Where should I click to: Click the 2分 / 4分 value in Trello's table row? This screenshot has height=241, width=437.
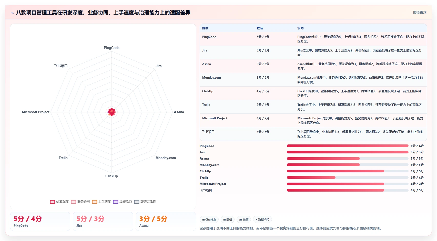(263, 105)
